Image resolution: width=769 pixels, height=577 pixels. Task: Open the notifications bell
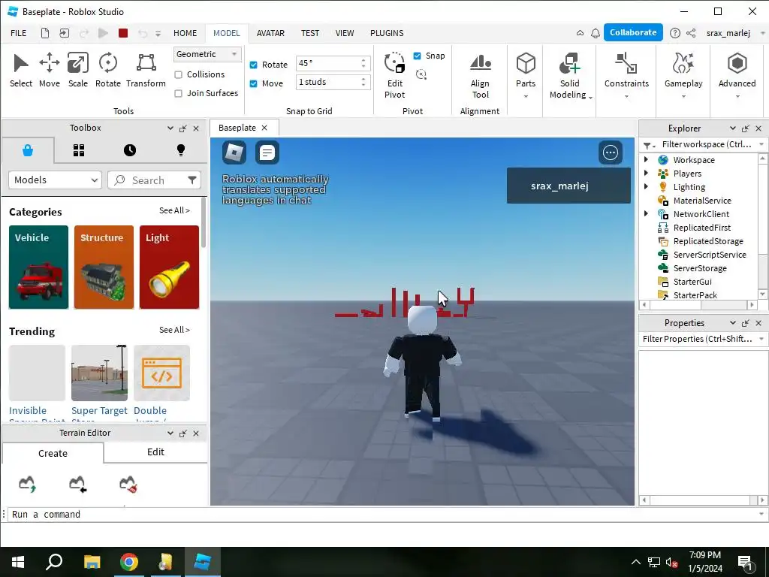point(596,33)
